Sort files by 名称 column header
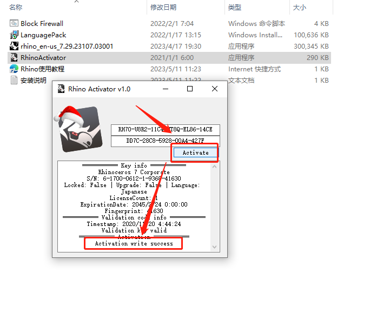The width and height of the screenshot is (370, 326). click(x=16, y=8)
